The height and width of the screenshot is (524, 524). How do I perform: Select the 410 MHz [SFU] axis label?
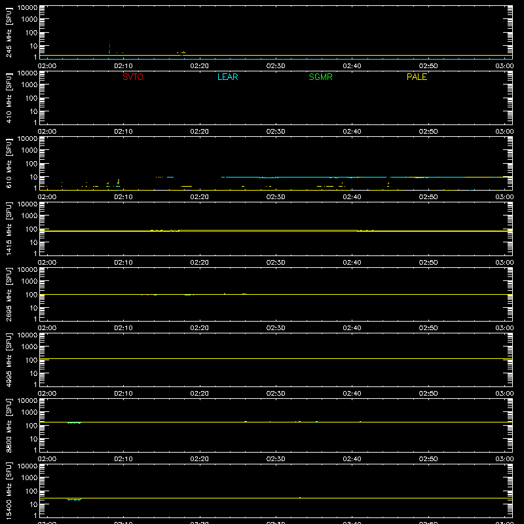(x=9, y=98)
